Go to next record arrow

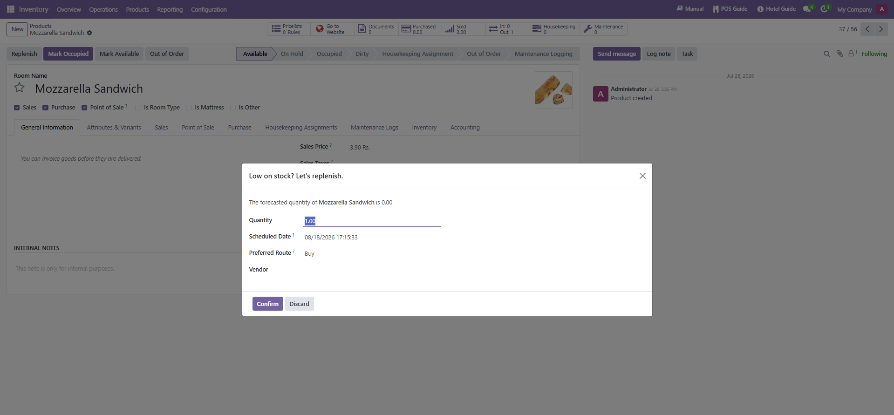pos(881,29)
